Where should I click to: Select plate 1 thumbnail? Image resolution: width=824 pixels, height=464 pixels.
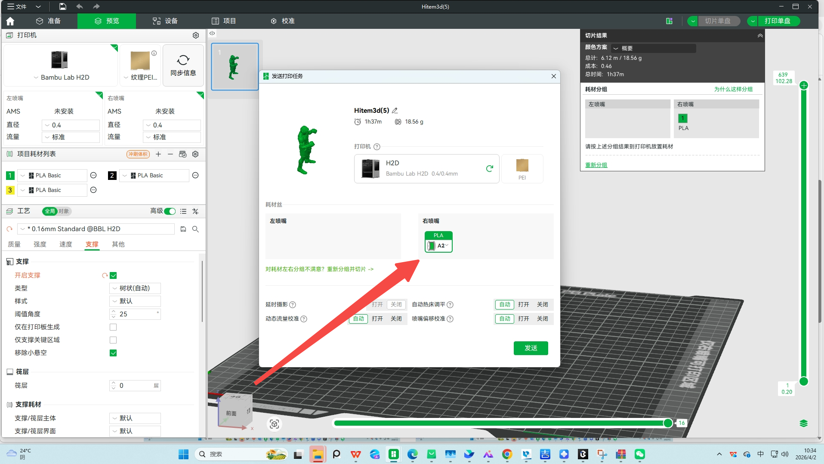234,67
